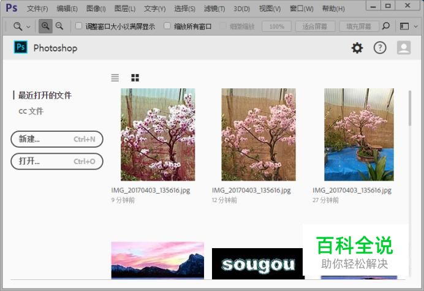Viewport: 424px width, 291px height.
Task: Click the 100% zoom button
Action: [276, 26]
